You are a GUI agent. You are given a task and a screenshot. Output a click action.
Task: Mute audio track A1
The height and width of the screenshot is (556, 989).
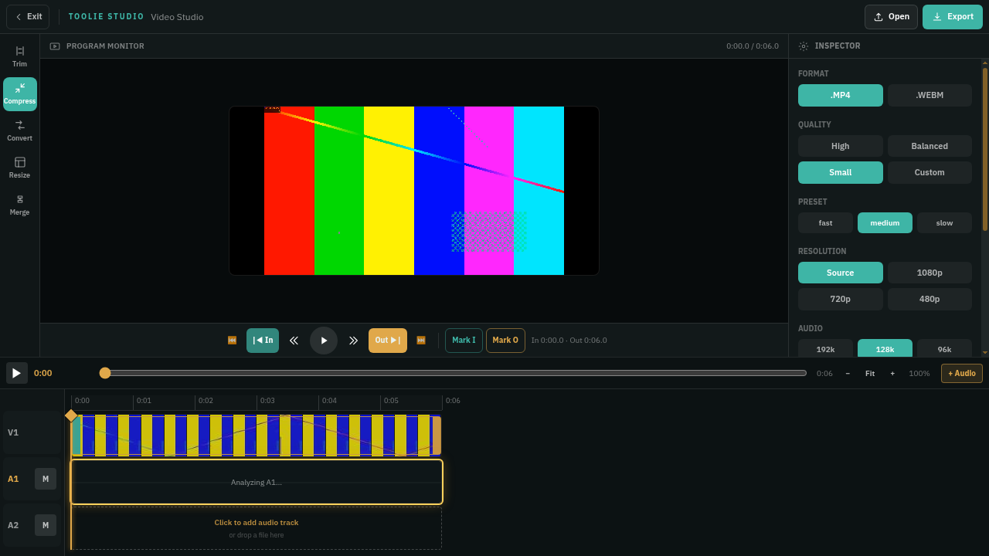[x=46, y=479]
